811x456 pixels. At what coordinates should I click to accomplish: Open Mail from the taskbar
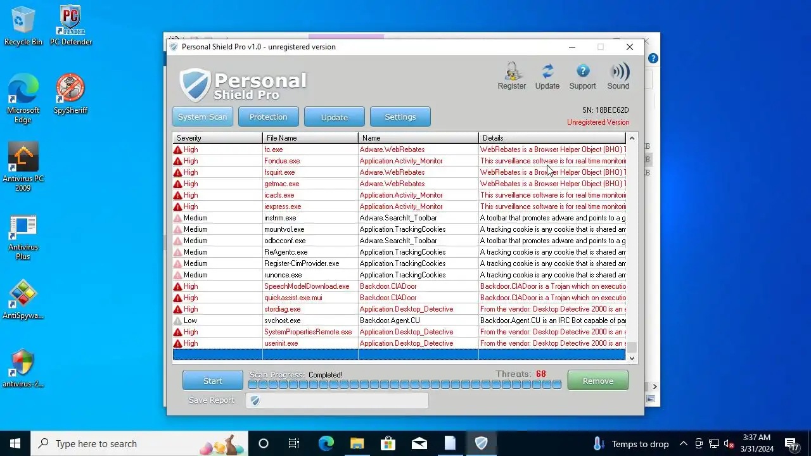point(419,443)
